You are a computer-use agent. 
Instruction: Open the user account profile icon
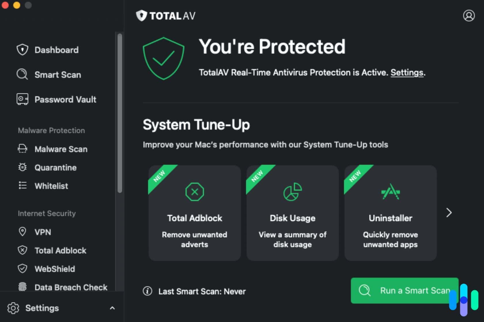[x=469, y=16]
